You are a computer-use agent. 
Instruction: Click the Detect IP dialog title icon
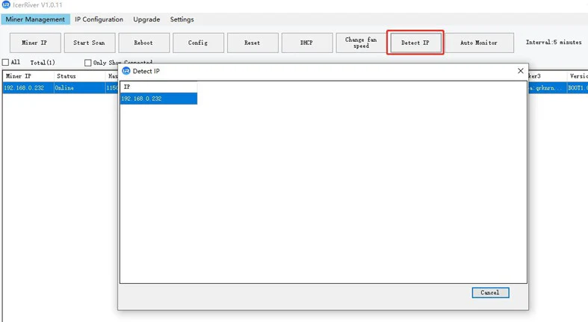(126, 71)
